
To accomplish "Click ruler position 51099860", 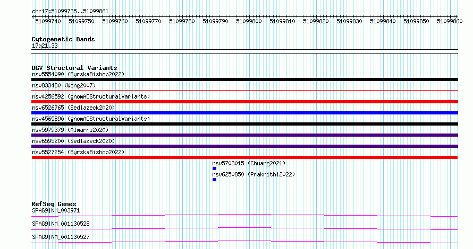I will [450, 21].
